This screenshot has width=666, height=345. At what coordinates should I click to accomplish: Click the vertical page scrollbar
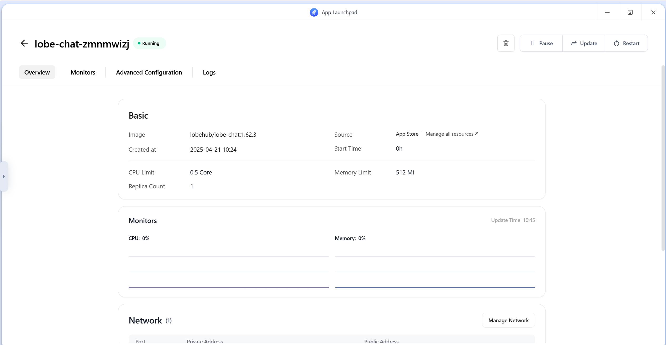pyautogui.click(x=663, y=157)
